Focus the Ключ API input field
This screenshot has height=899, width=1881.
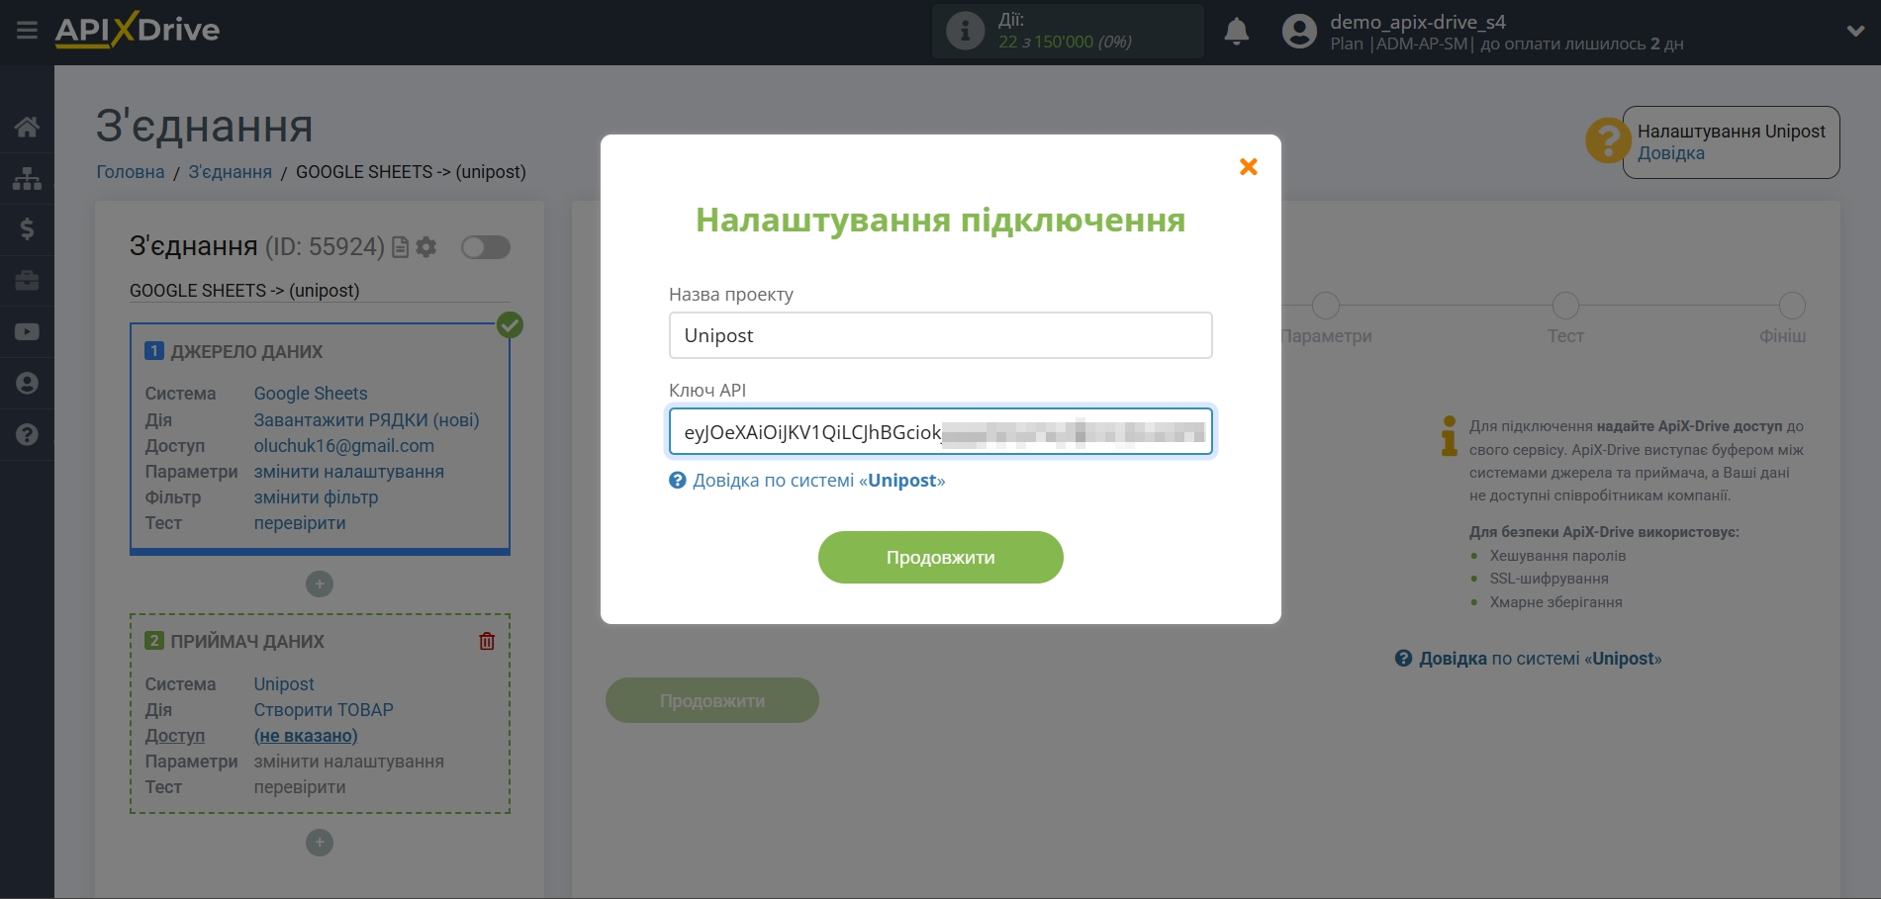pos(940,432)
